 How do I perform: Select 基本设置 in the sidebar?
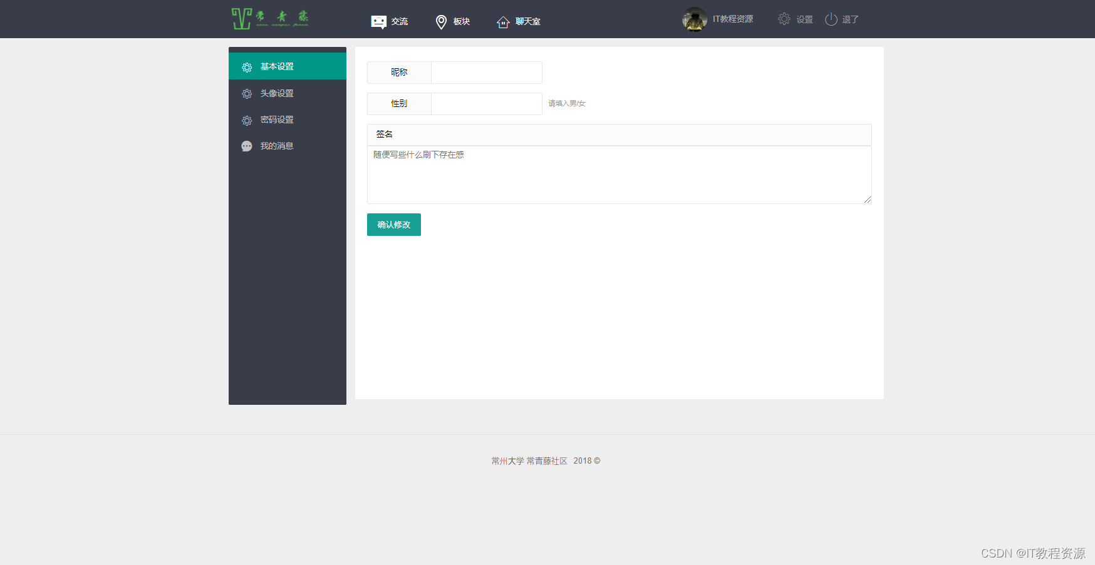coord(288,66)
